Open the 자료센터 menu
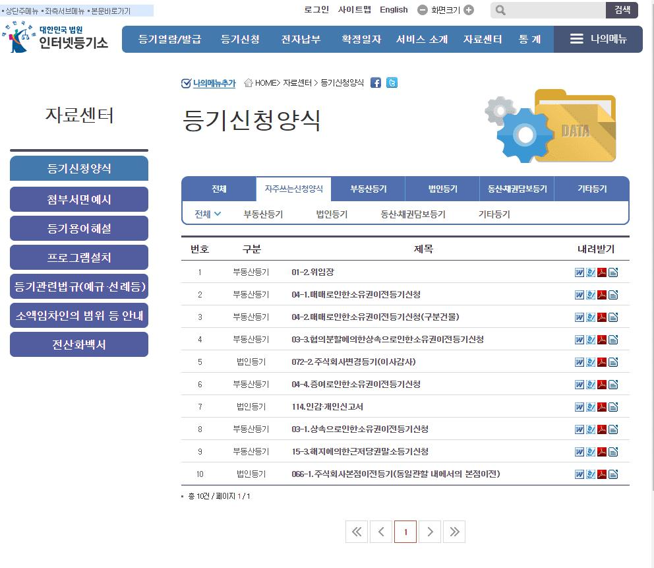Screen dimensions: 654x568 (482, 39)
